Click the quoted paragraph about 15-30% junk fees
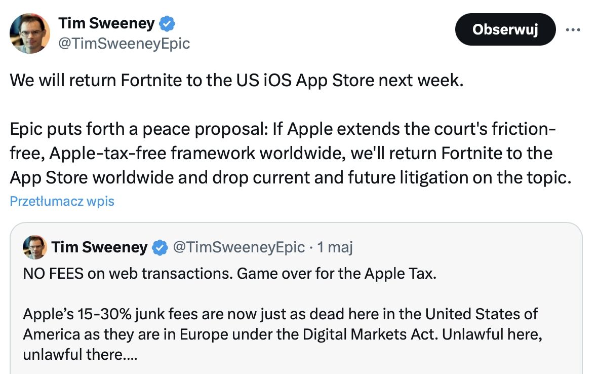598x374 pixels. click(280, 314)
